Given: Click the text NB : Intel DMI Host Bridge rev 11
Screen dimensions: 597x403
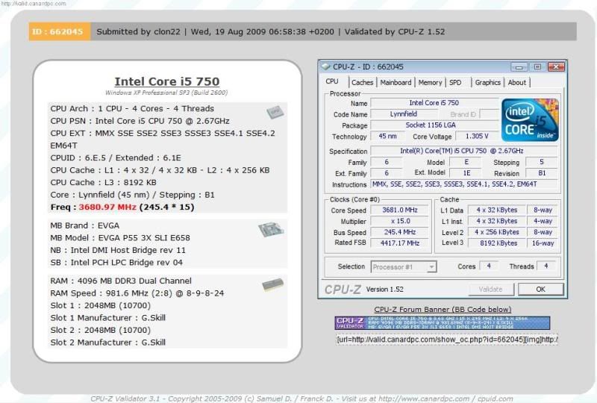Looking at the screenshot, I should tap(118, 250).
